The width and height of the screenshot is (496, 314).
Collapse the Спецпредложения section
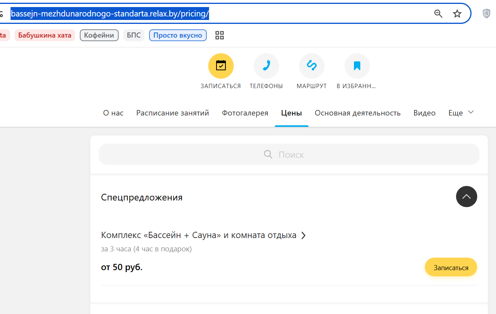tap(467, 197)
